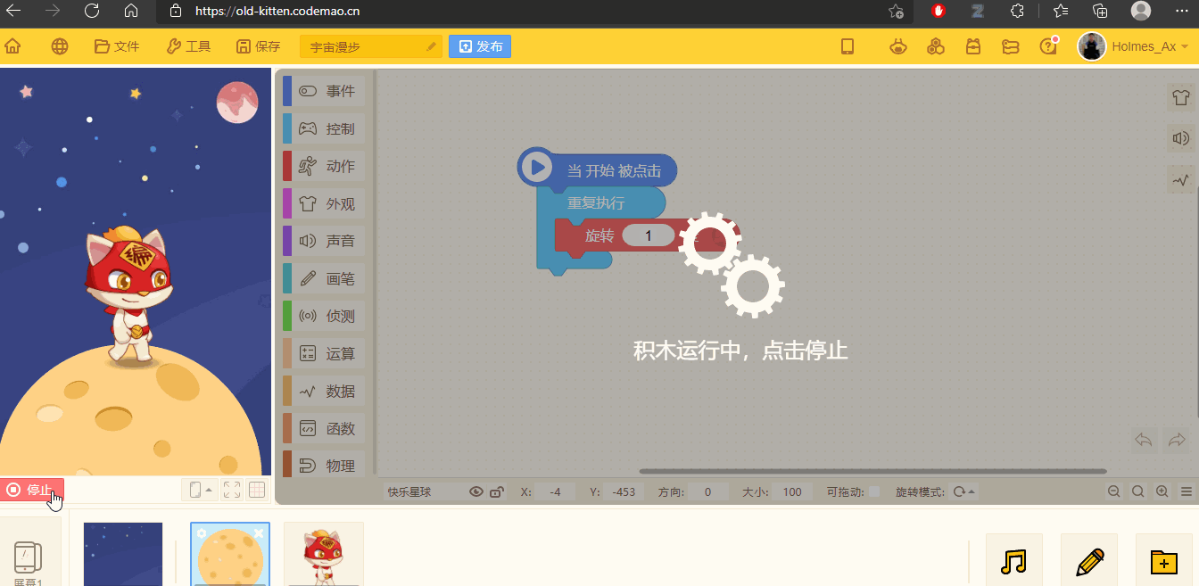Click the 方向 direction value field

click(x=708, y=491)
